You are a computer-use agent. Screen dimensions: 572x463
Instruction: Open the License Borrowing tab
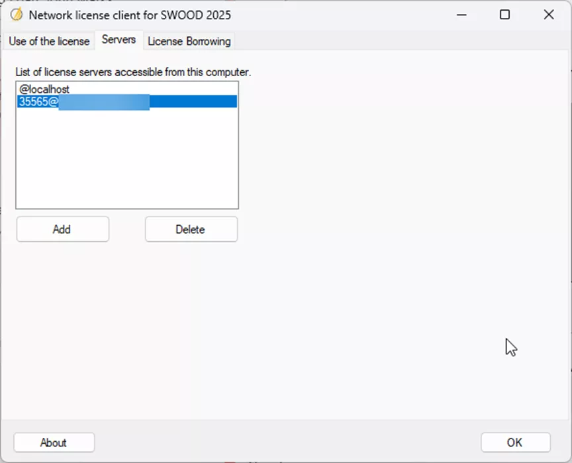point(189,41)
